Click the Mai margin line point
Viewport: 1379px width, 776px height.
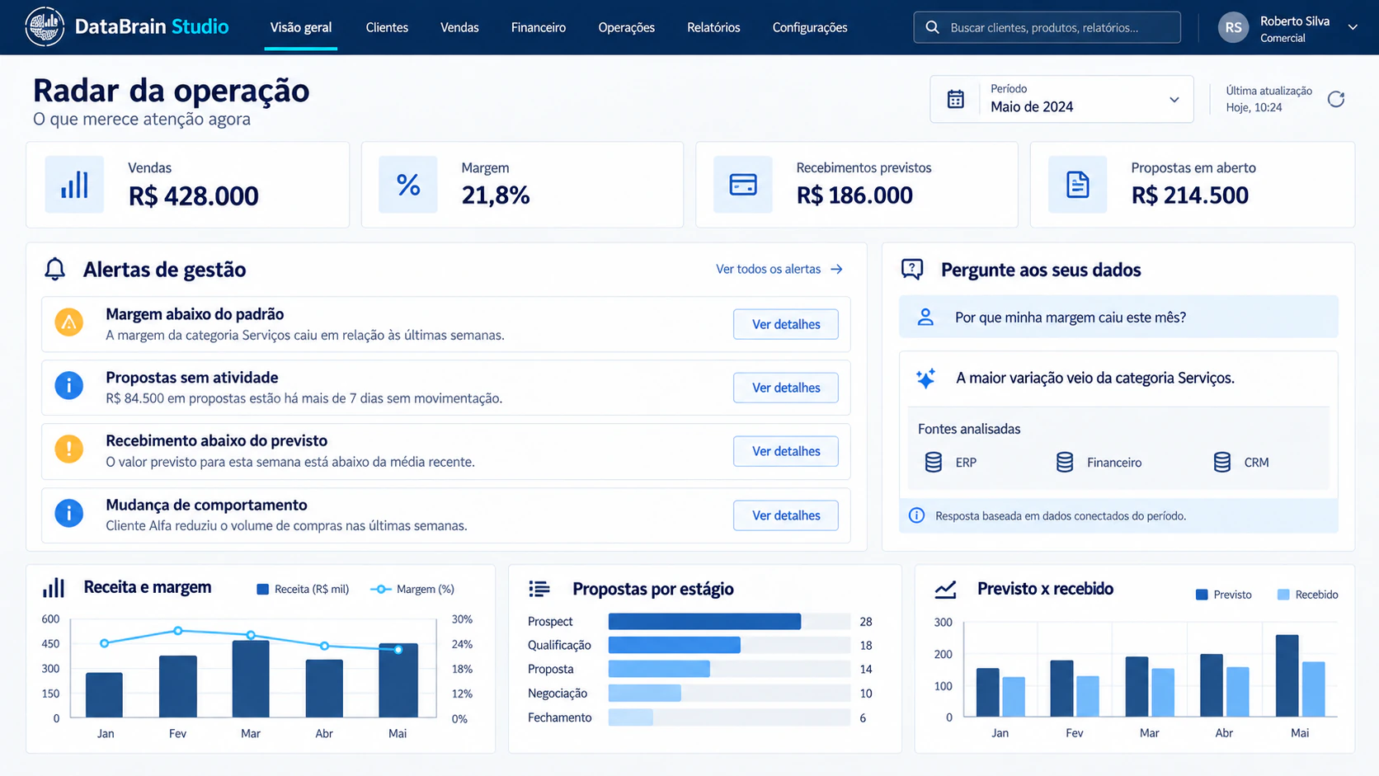pyautogui.click(x=398, y=650)
